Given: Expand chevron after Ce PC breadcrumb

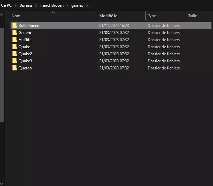Looking at the screenshot, I should (x=15, y=6).
